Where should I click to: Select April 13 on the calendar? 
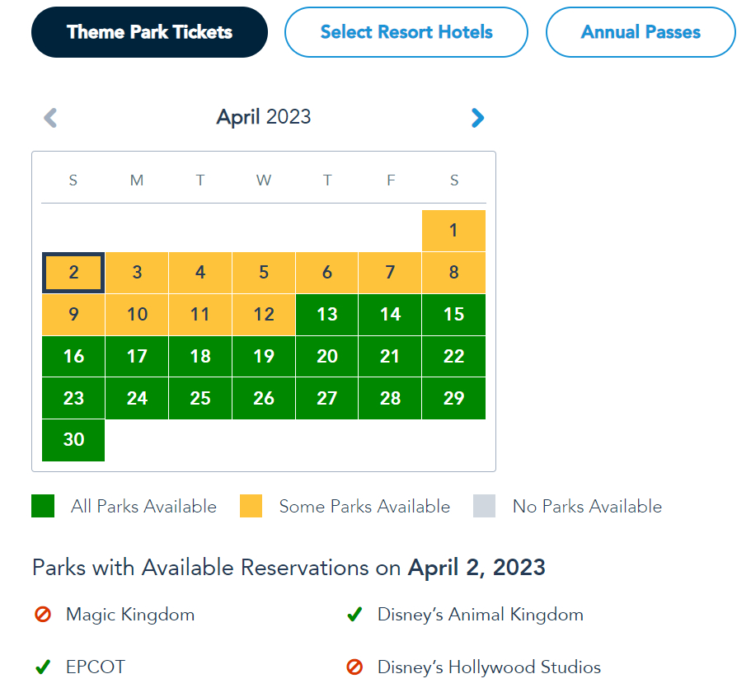coord(327,315)
